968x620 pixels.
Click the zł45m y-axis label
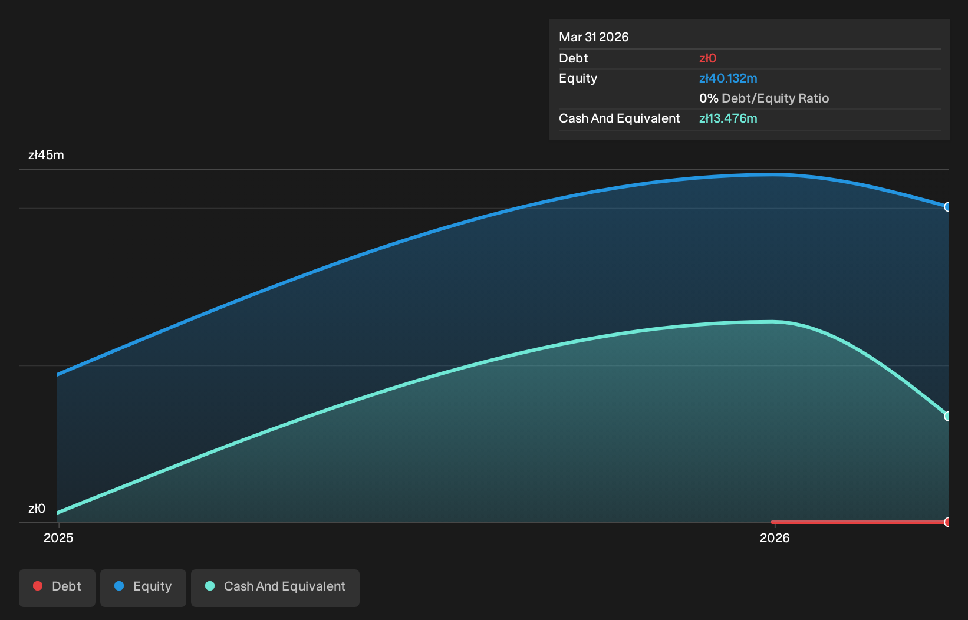[46, 155]
